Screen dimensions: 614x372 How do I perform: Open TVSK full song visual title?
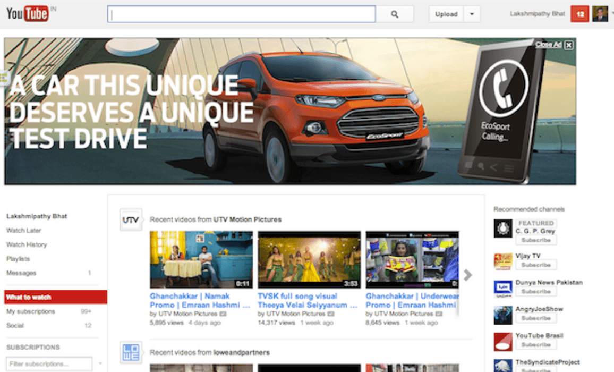(308, 301)
